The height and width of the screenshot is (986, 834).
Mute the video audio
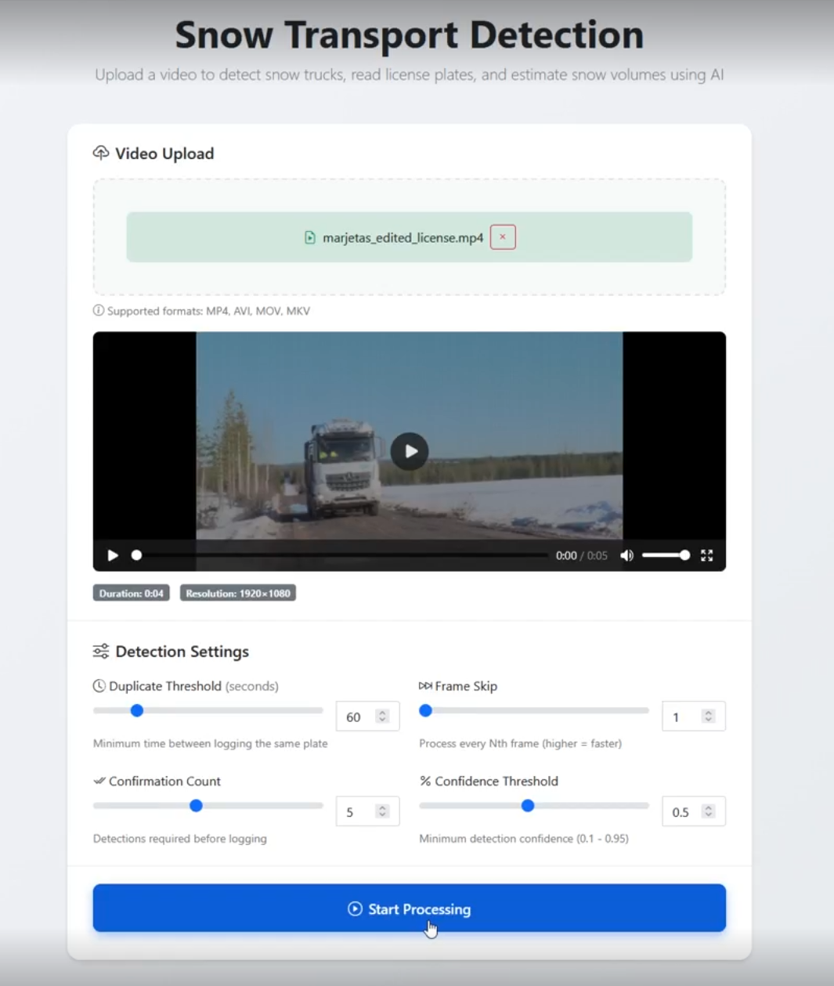pos(626,555)
